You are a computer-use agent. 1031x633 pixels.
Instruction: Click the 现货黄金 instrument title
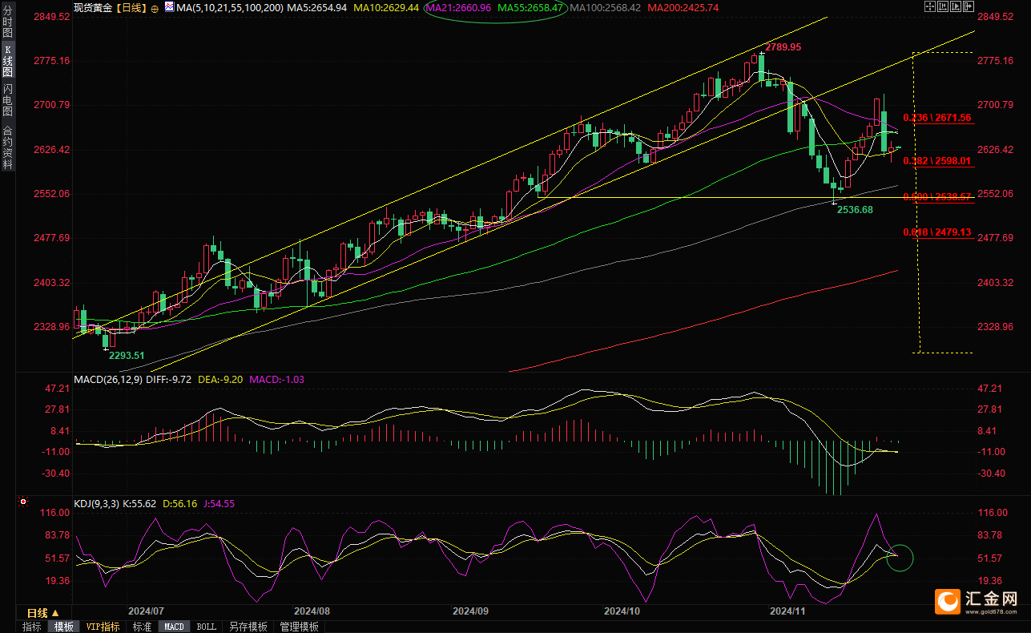coord(93,7)
